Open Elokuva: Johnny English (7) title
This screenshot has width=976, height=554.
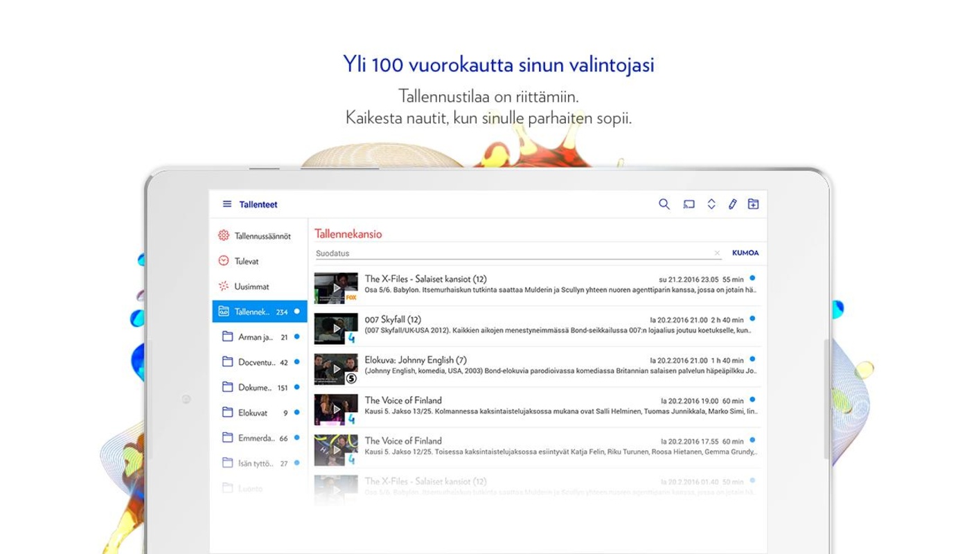click(x=416, y=360)
